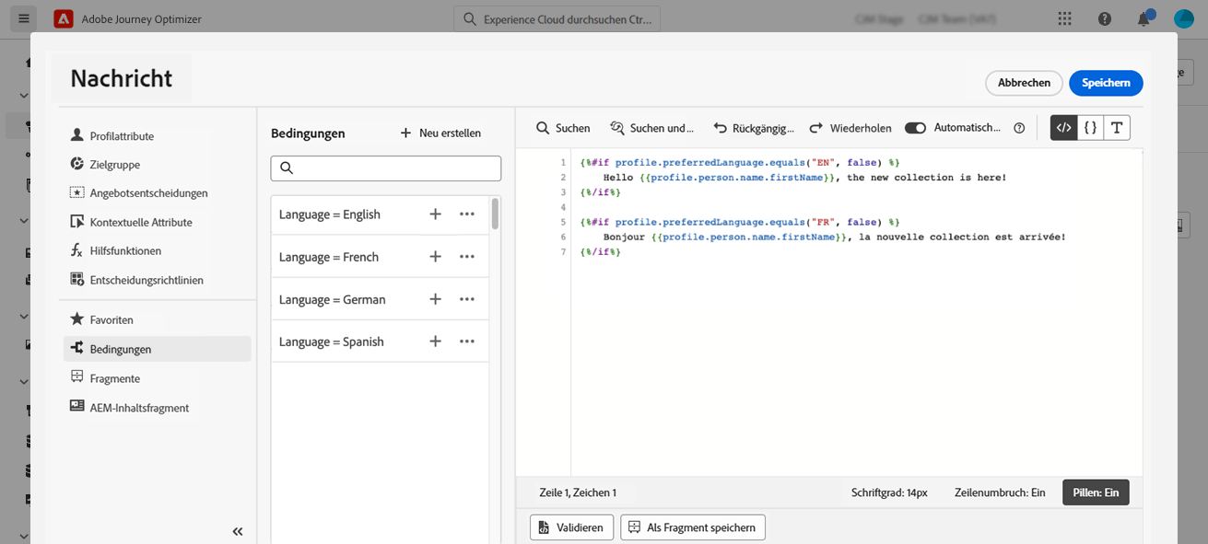Collapse the left panel with double chevron
The image size is (1208, 544).
(238, 531)
